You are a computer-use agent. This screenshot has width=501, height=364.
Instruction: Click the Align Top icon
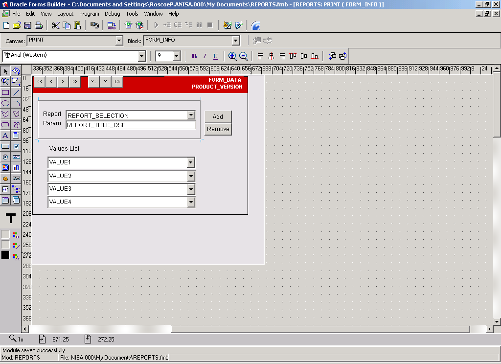pyautogui.click(x=293, y=56)
